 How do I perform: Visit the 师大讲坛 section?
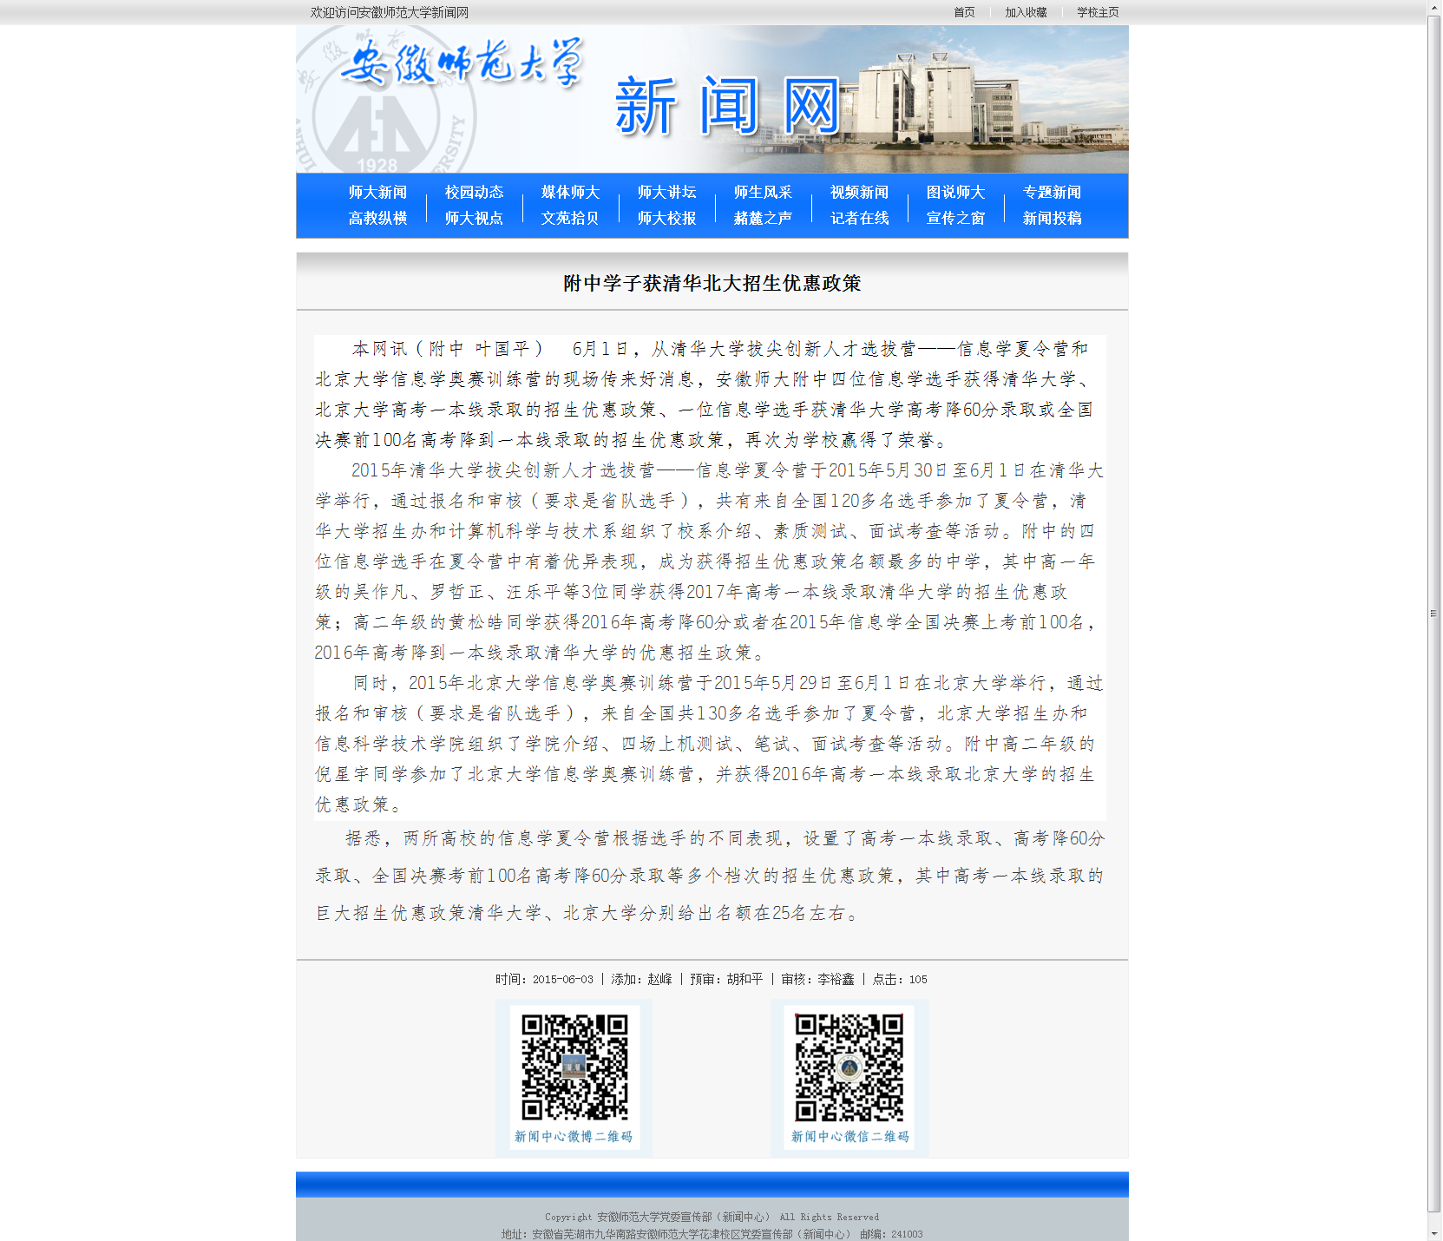(x=666, y=193)
